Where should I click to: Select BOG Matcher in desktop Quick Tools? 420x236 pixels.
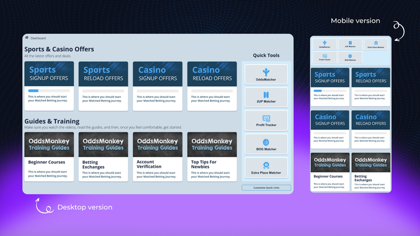[266, 144]
